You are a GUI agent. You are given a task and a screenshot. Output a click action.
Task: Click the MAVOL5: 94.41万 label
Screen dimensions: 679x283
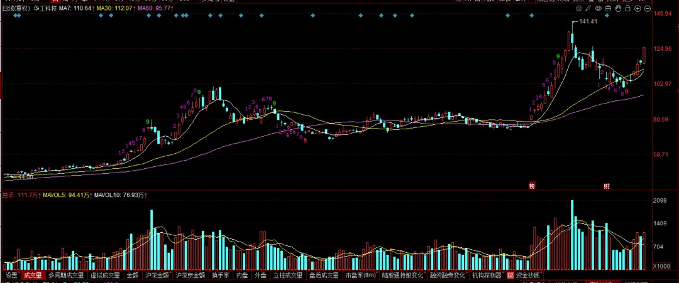tap(67, 195)
